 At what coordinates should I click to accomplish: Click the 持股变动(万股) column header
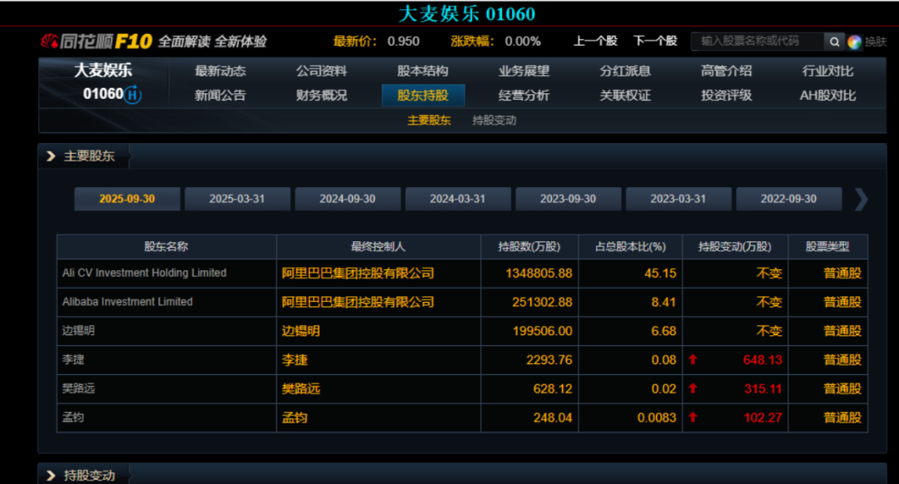735,246
